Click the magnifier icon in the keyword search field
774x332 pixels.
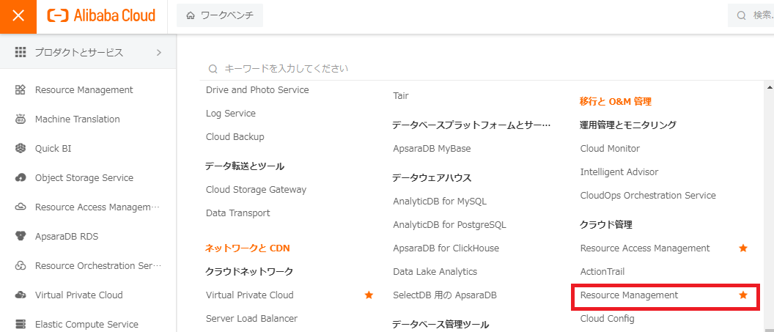(x=213, y=69)
